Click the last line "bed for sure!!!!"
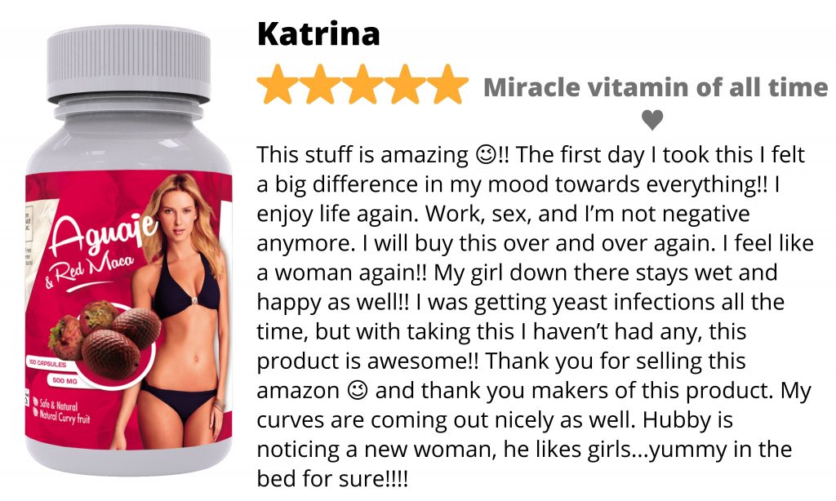Image resolution: width=836 pixels, height=501 pixels. click(332, 479)
